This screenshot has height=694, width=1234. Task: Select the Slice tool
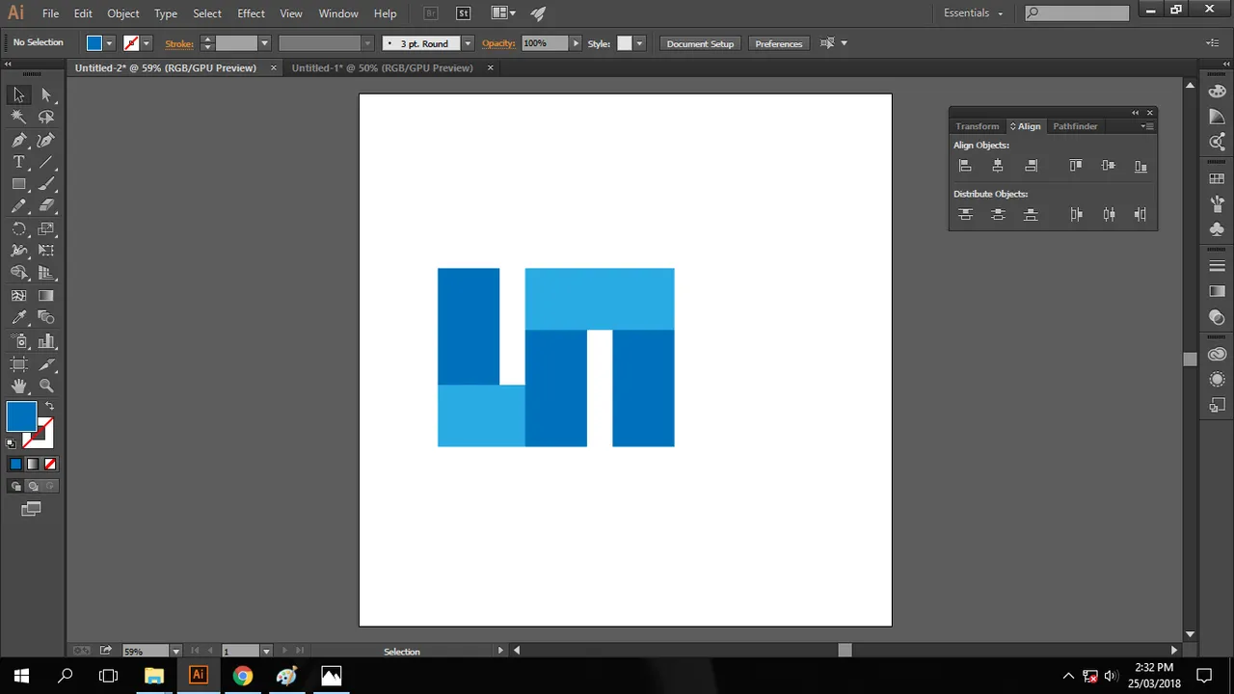tap(46, 364)
